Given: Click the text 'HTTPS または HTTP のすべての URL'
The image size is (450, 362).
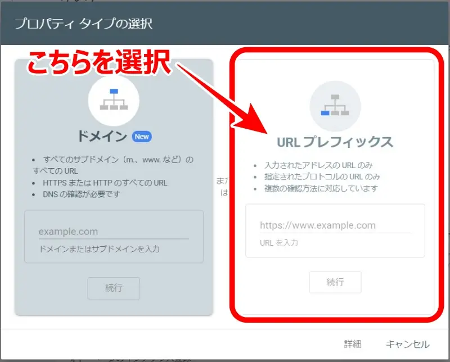Looking at the screenshot, I should 105,183.
